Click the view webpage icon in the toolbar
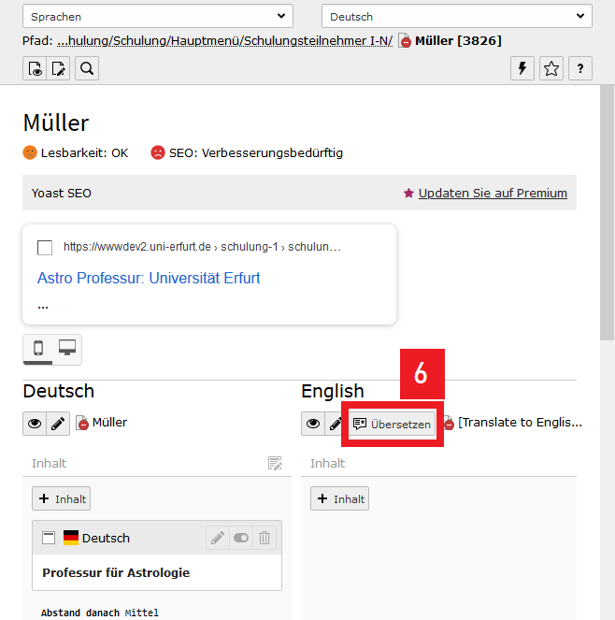615x620 pixels. point(35,68)
